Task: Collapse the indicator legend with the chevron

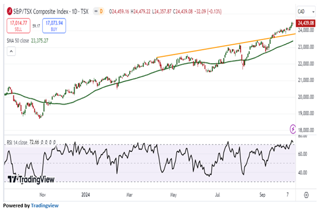Action: coord(11,51)
